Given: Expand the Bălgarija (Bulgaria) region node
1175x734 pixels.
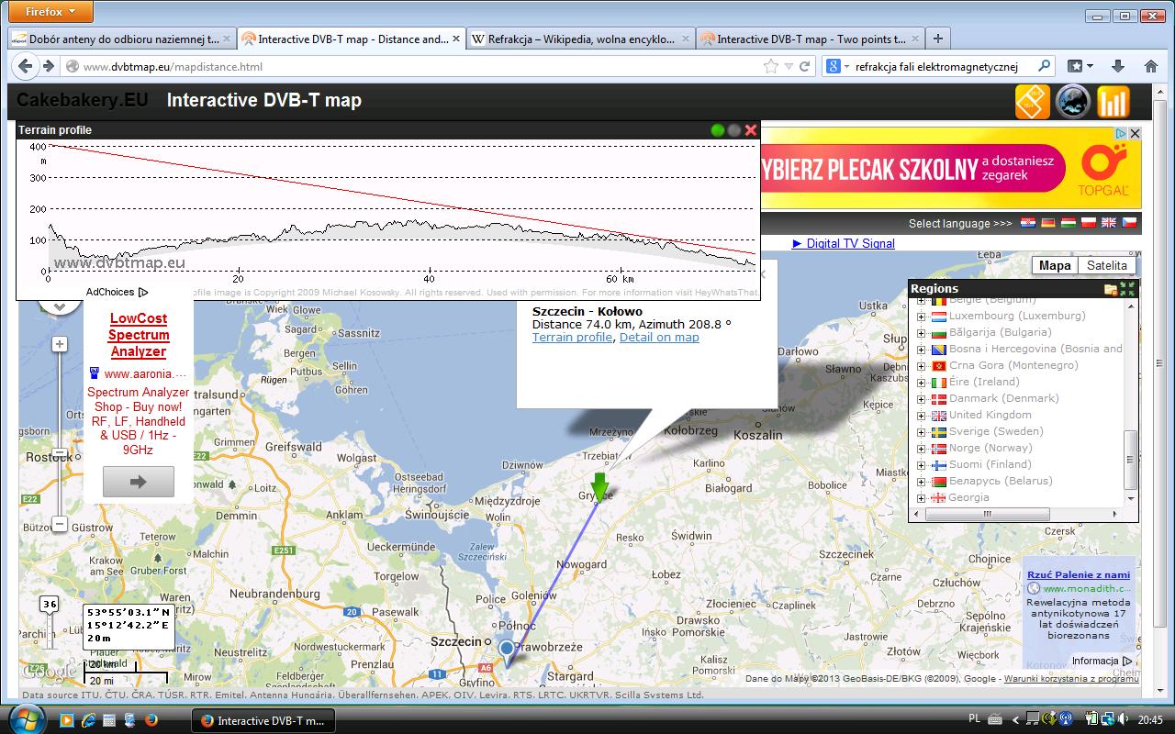Looking at the screenshot, I should pyautogui.click(x=921, y=332).
